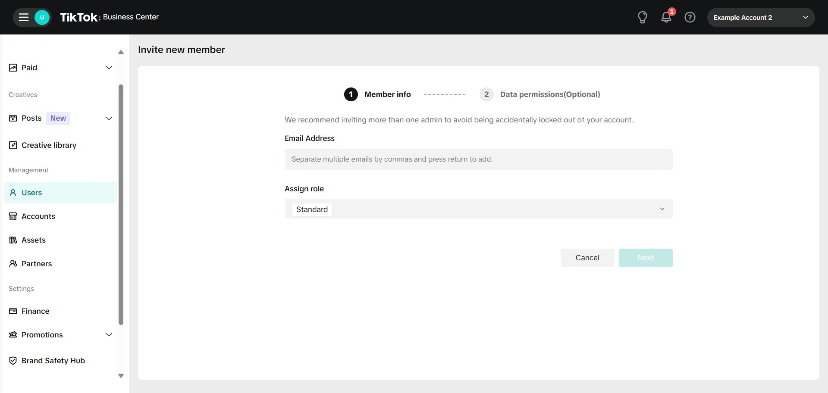This screenshot has width=828, height=393.
Task: Open the Example Account 2 switcher
Action: 760,18
